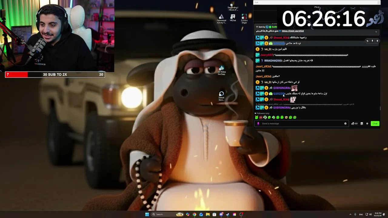This screenshot has width=388, height=218.
Task: Open the channel shop icon in chat
Action: [x=362, y=124]
